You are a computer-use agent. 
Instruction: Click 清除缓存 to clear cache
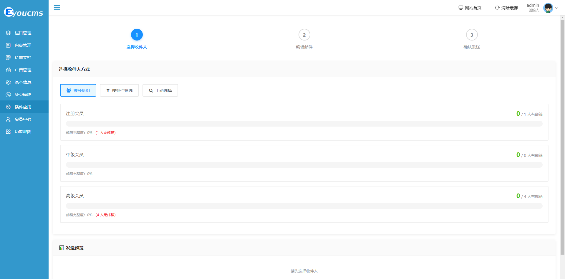[506, 8]
